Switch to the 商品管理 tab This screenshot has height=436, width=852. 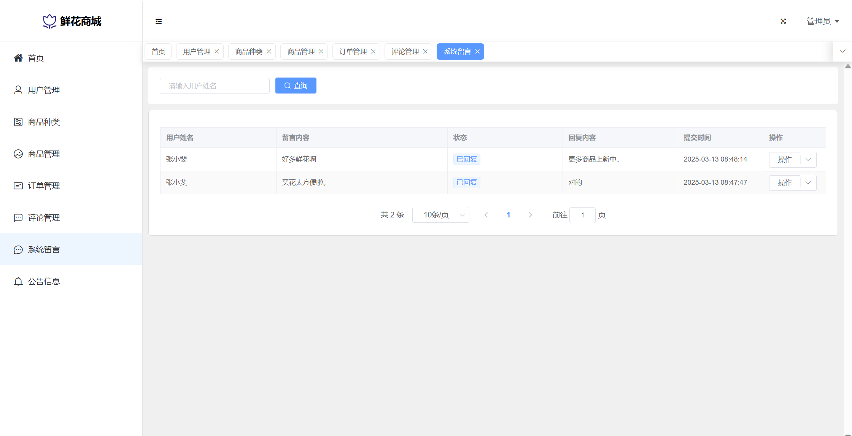pyautogui.click(x=300, y=51)
